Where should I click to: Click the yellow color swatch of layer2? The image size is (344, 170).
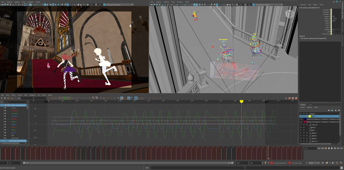pyautogui.click(x=310, y=116)
